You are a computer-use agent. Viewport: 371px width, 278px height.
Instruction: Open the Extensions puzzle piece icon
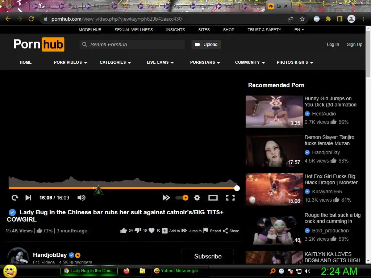(328, 19)
